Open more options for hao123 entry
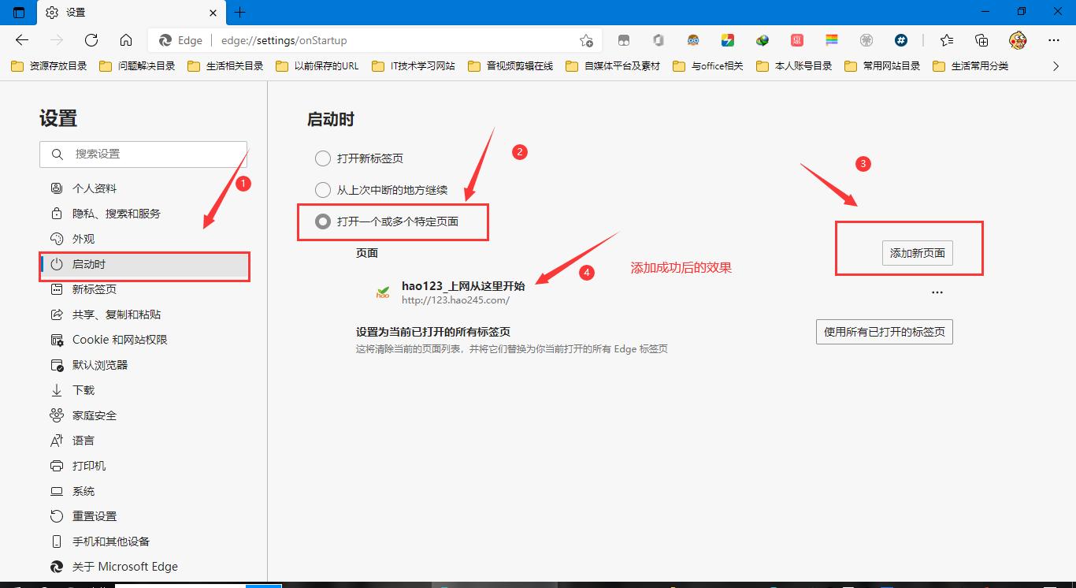The width and height of the screenshot is (1076, 588). 937,292
